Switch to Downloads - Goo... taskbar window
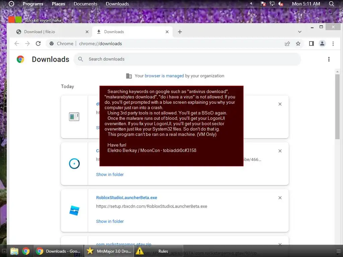 (x=59, y=251)
